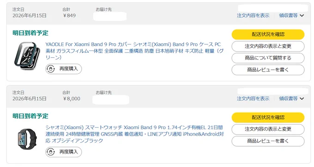Expand 領収書等 chevron on the ¥849 order
Viewport: 314px width, 167px height.
pyautogui.click(x=302, y=15)
